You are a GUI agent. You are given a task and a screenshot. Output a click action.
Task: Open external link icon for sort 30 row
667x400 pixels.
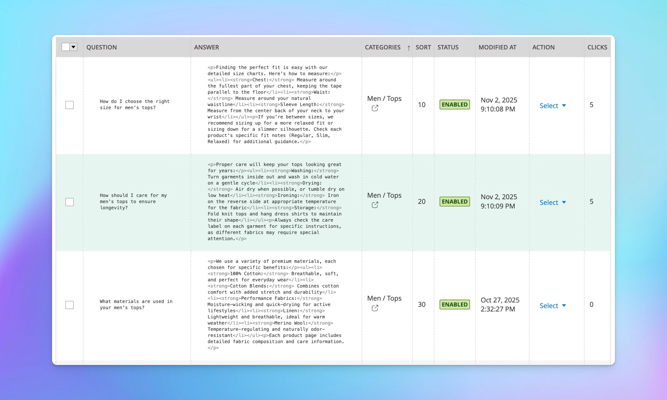click(x=375, y=308)
